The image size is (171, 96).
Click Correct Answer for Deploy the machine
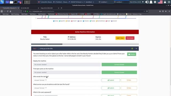tap(119, 65)
